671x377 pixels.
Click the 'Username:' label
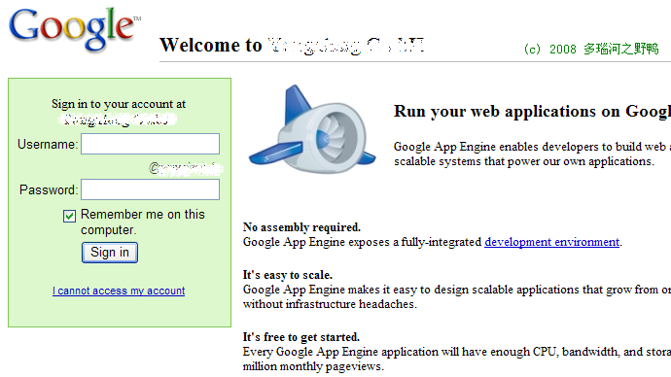[x=48, y=145]
